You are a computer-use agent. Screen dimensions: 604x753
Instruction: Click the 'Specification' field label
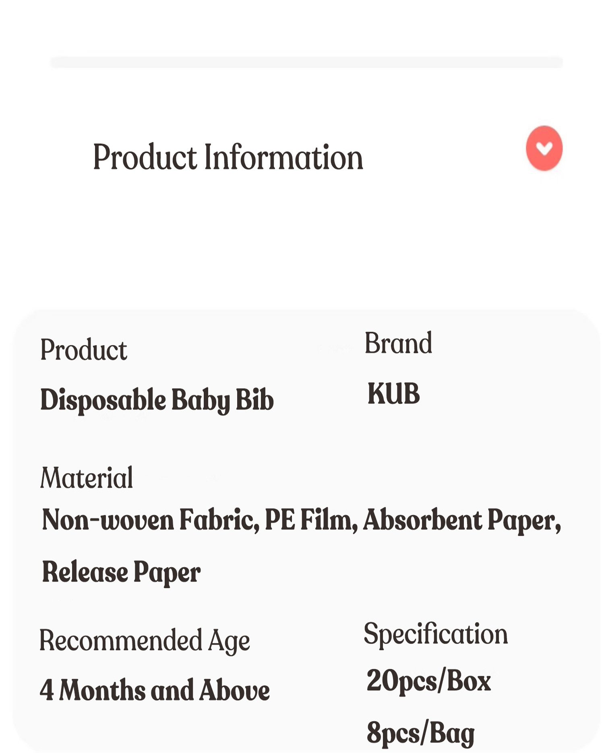[x=436, y=634]
